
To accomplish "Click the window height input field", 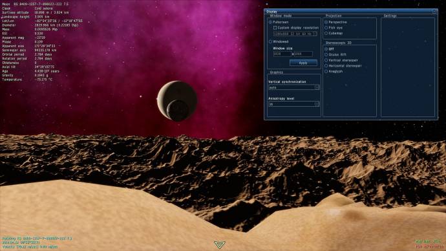I will click(303, 54).
